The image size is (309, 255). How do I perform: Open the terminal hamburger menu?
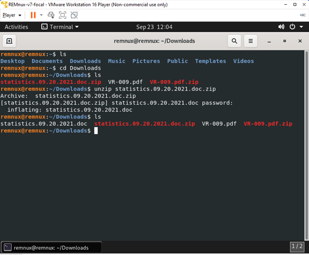click(250, 41)
